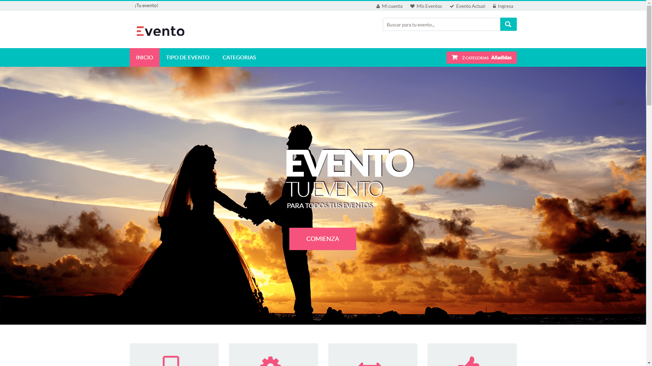Click scrollbar down arrow
Image resolution: width=652 pixels, height=366 pixels.
tap(649, 363)
